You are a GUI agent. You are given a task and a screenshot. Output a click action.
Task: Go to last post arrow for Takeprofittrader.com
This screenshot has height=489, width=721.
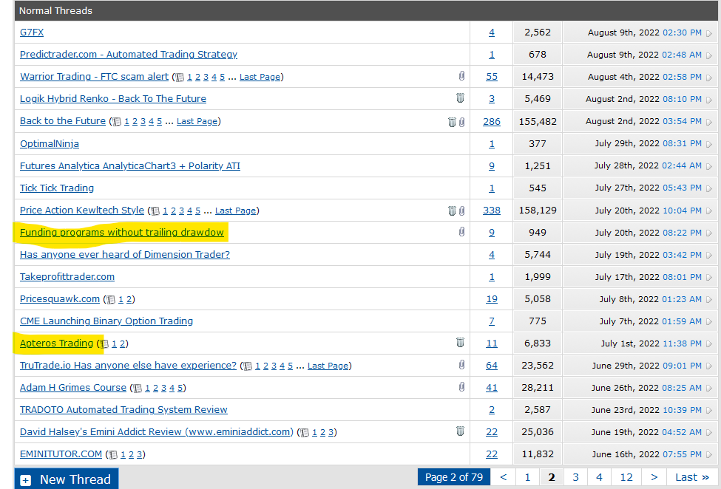(x=709, y=277)
